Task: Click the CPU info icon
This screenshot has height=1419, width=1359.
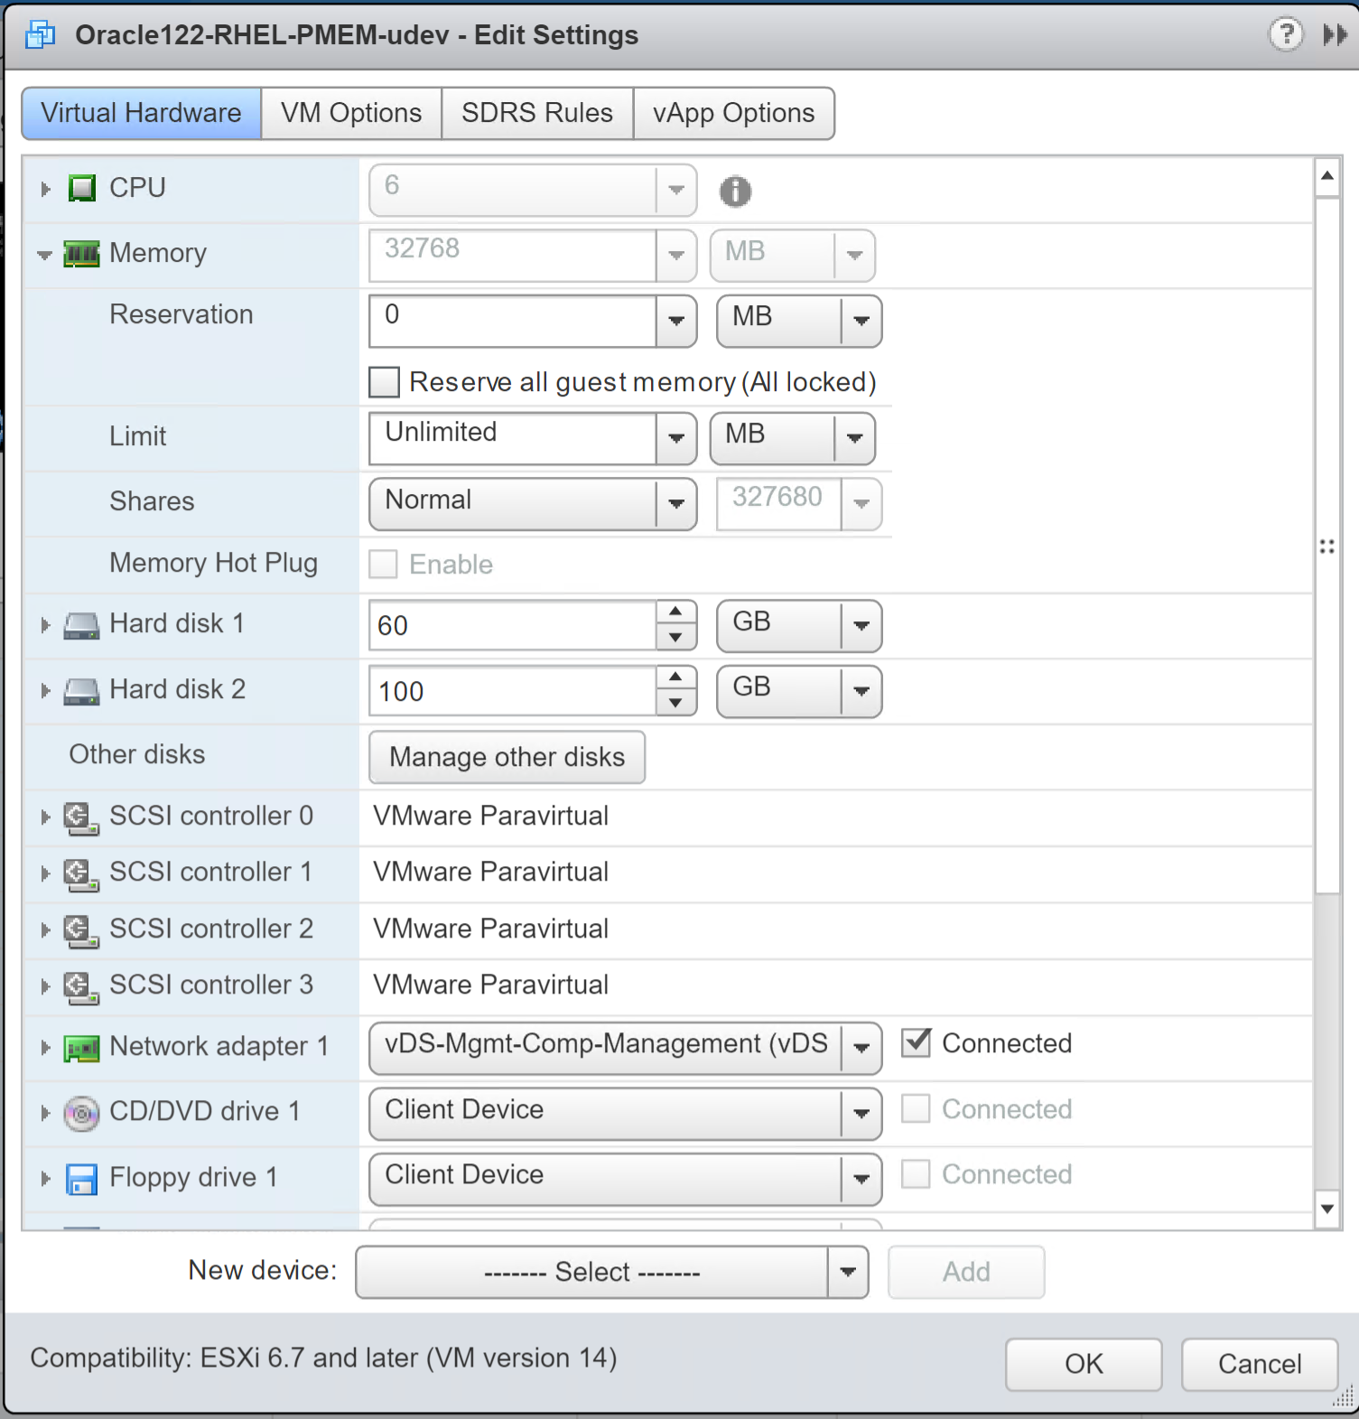Action: click(x=735, y=191)
